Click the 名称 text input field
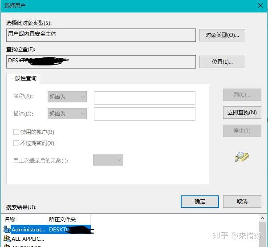 point(144,97)
